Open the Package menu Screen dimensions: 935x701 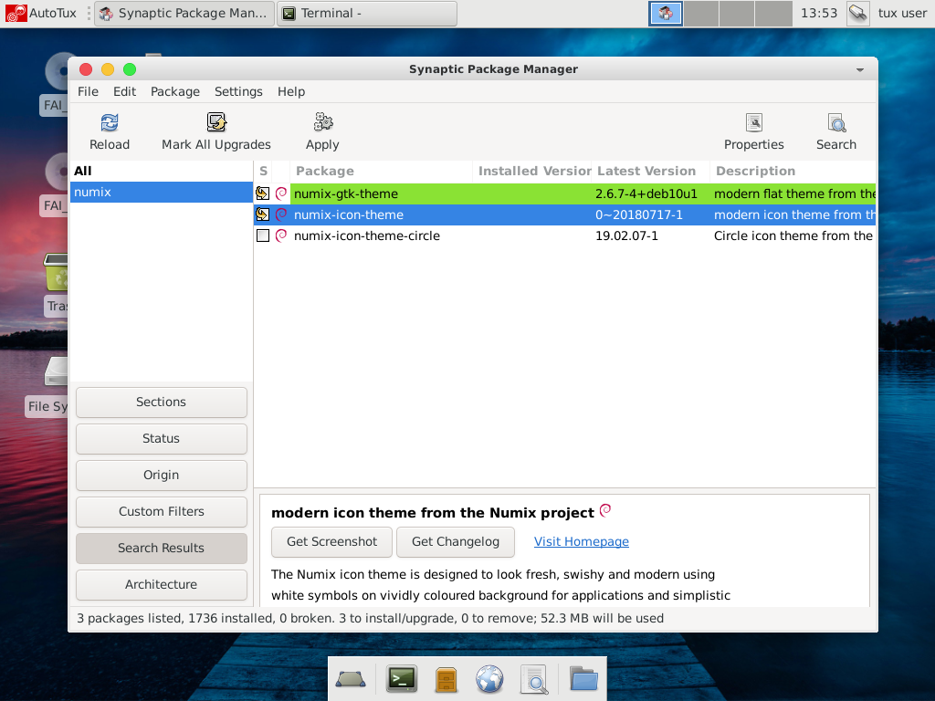[x=175, y=91]
